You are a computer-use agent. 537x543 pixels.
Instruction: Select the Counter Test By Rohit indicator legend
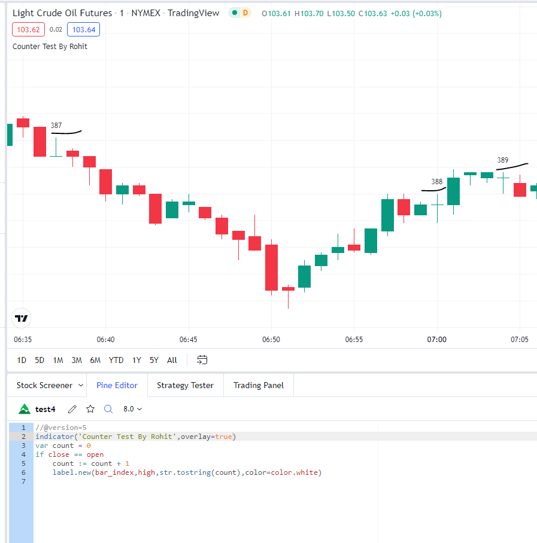50,47
